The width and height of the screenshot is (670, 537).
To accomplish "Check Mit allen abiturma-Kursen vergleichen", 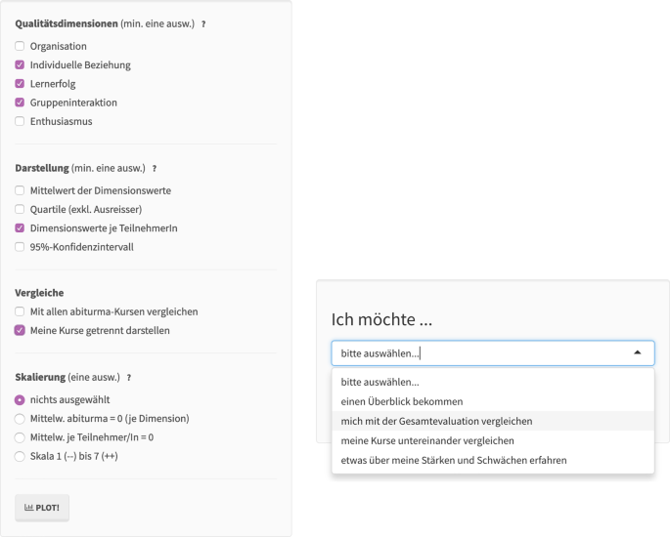I will 20,311.
